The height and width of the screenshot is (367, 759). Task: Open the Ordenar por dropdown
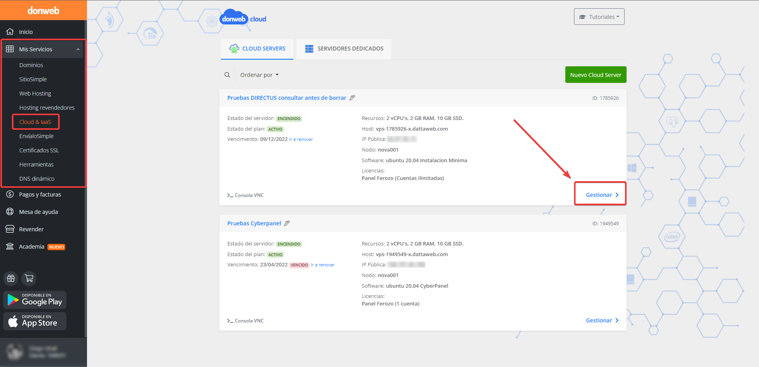(259, 75)
